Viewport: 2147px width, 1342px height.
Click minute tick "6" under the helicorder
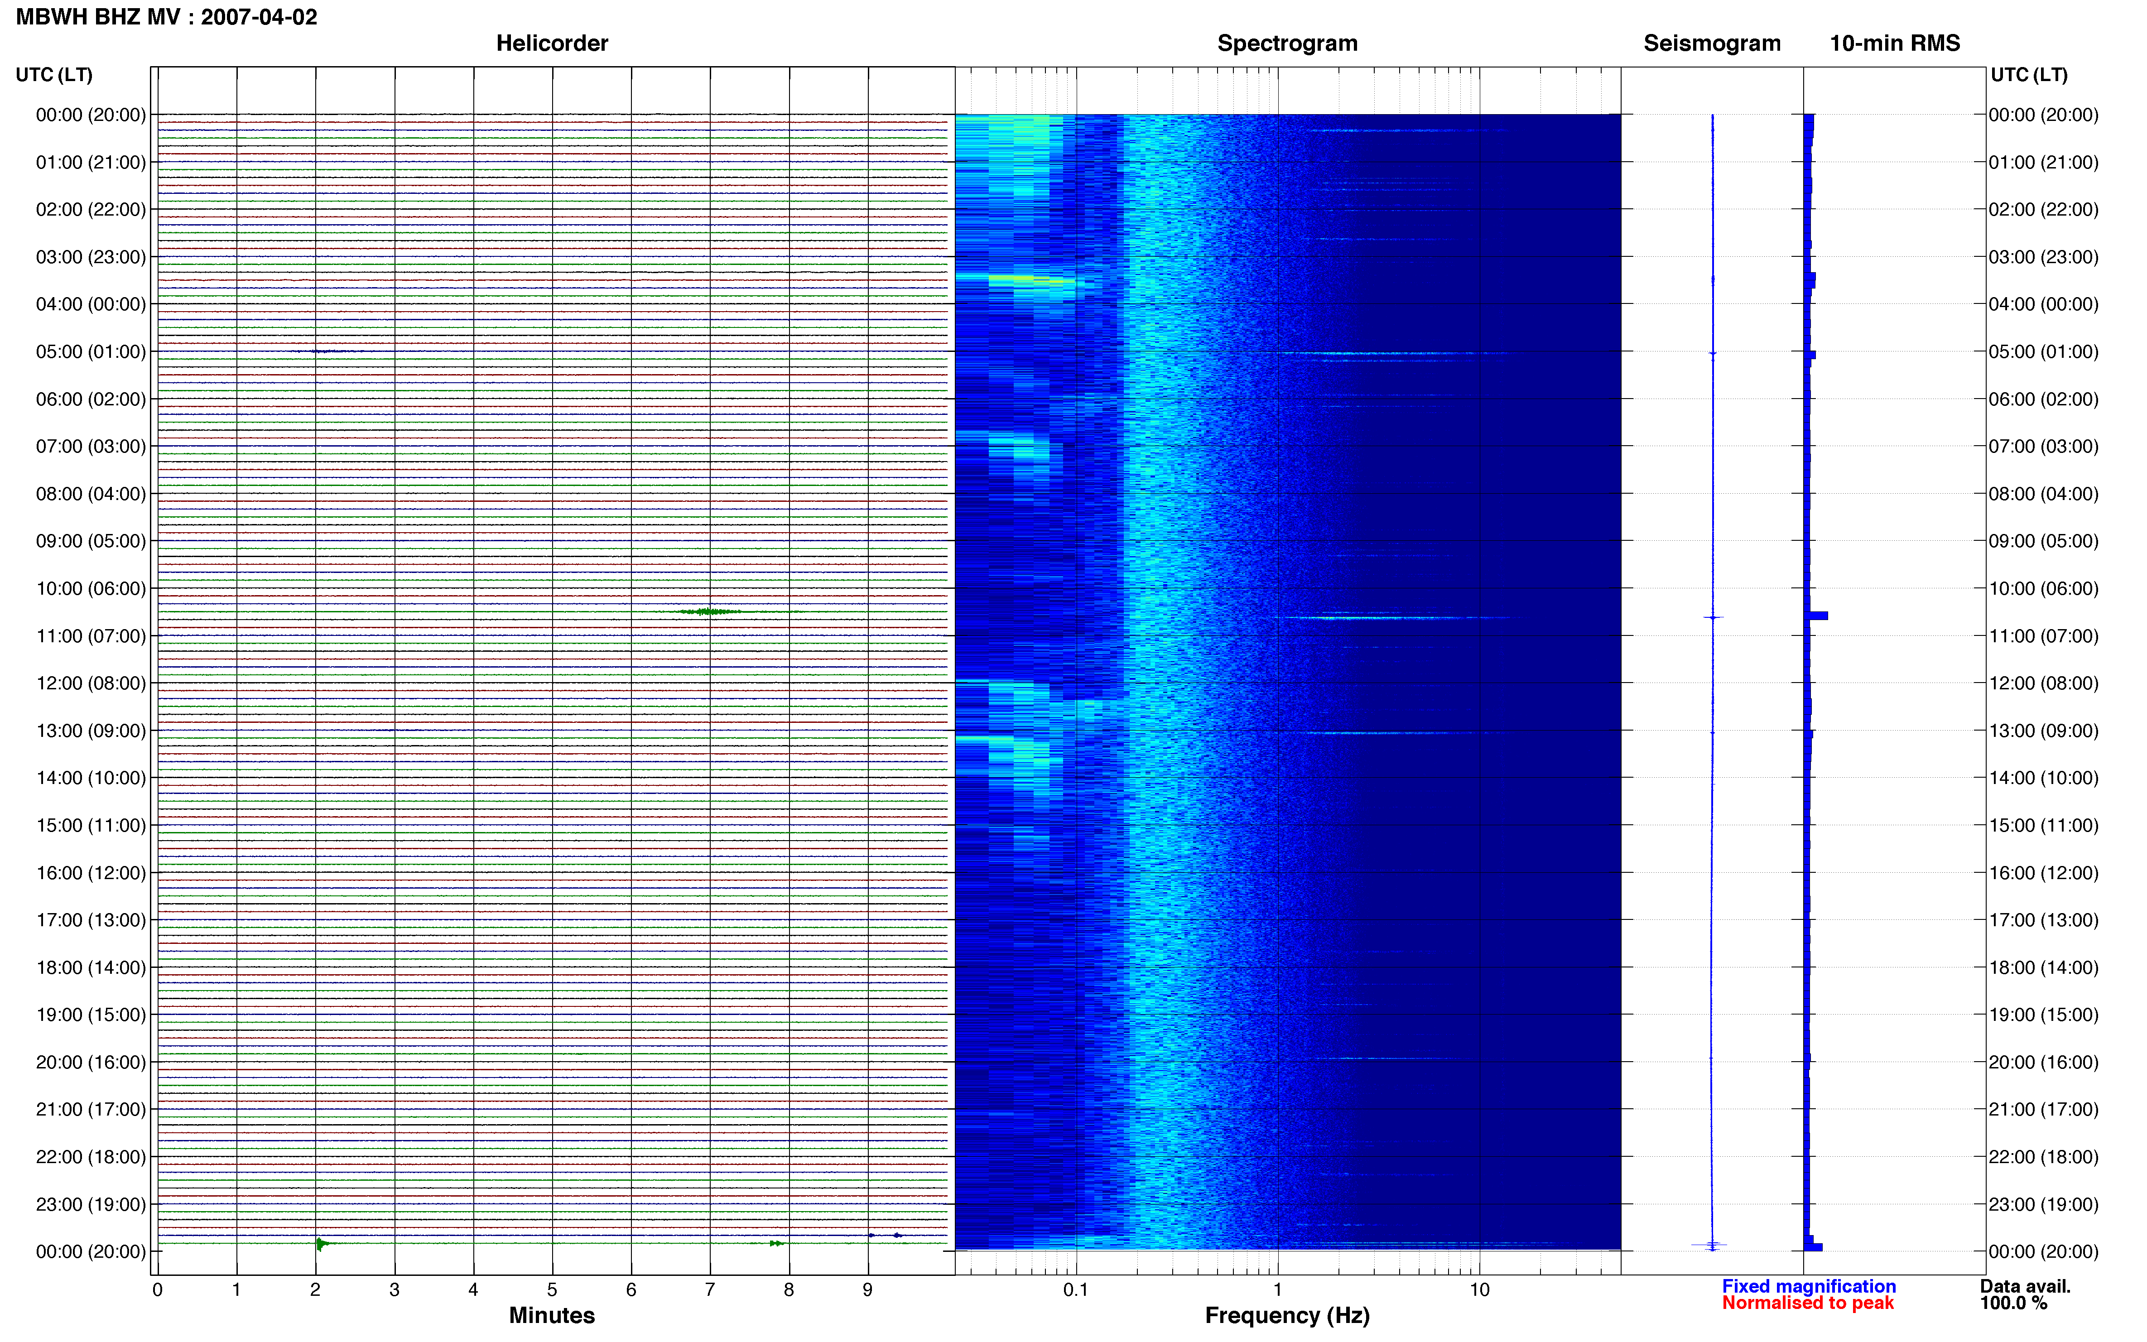pos(631,1289)
